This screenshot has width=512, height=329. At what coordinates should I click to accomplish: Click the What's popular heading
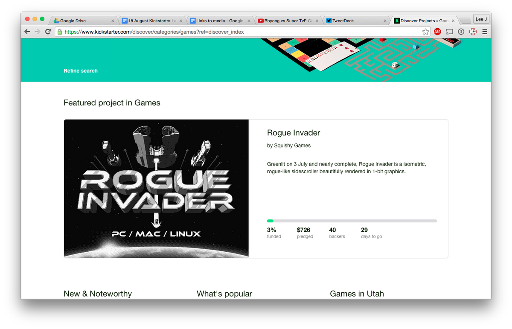(x=224, y=294)
